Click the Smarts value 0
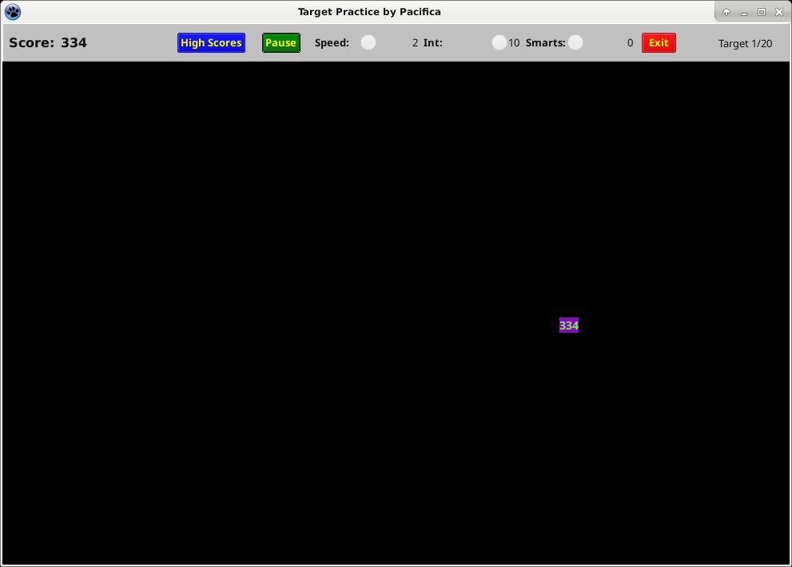Viewport: 792px width, 567px height. click(x=630, y=43)
